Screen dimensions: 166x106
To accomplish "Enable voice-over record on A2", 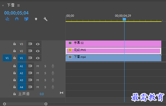I will pyautogui.click(x=53, y=73).
